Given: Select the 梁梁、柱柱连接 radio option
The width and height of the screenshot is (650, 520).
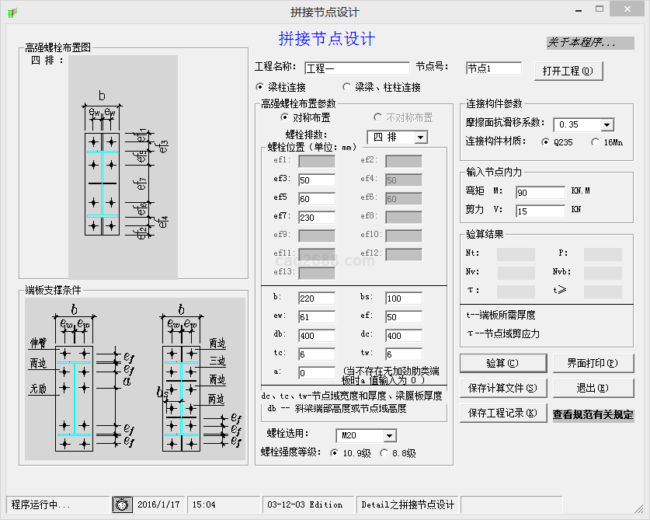Looking at the screenshot, I should tap(346, 87).
